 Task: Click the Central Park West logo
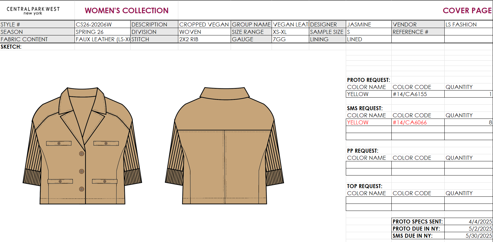[33, 10]
